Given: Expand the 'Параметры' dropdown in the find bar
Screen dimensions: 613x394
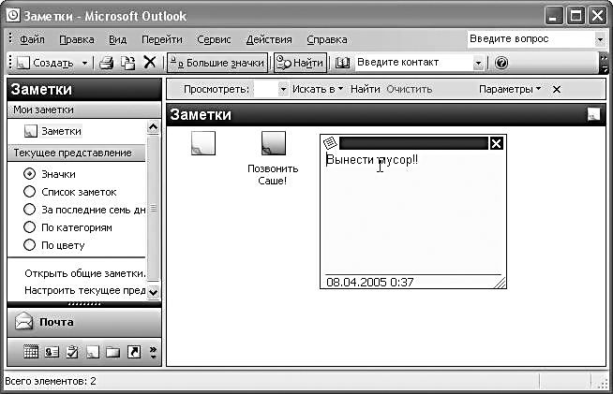Looking at the screenshot, I should (x=509, y=89).
